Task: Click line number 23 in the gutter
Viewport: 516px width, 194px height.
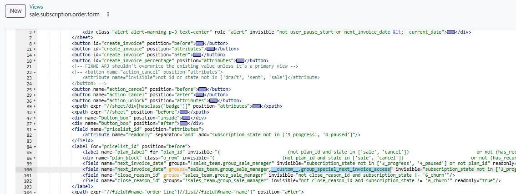Action: pos(29,78)
